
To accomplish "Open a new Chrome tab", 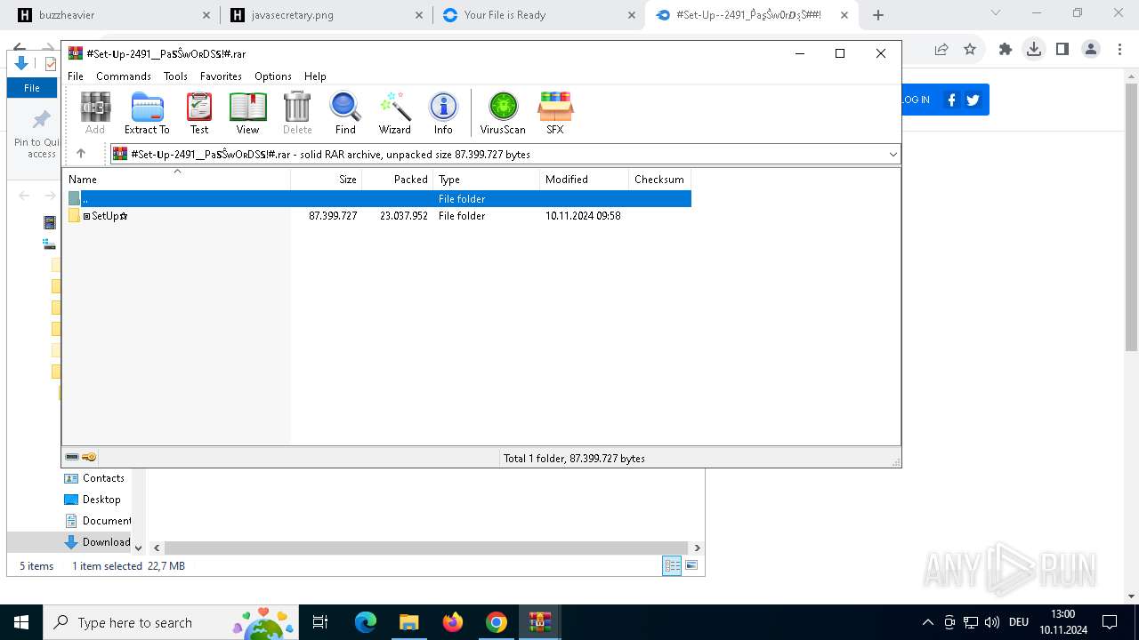I will click(x=878, y=15).
